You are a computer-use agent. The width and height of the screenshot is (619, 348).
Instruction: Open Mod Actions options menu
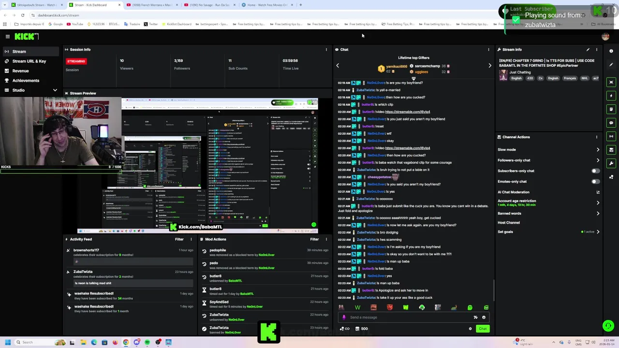tap(326, 239)
